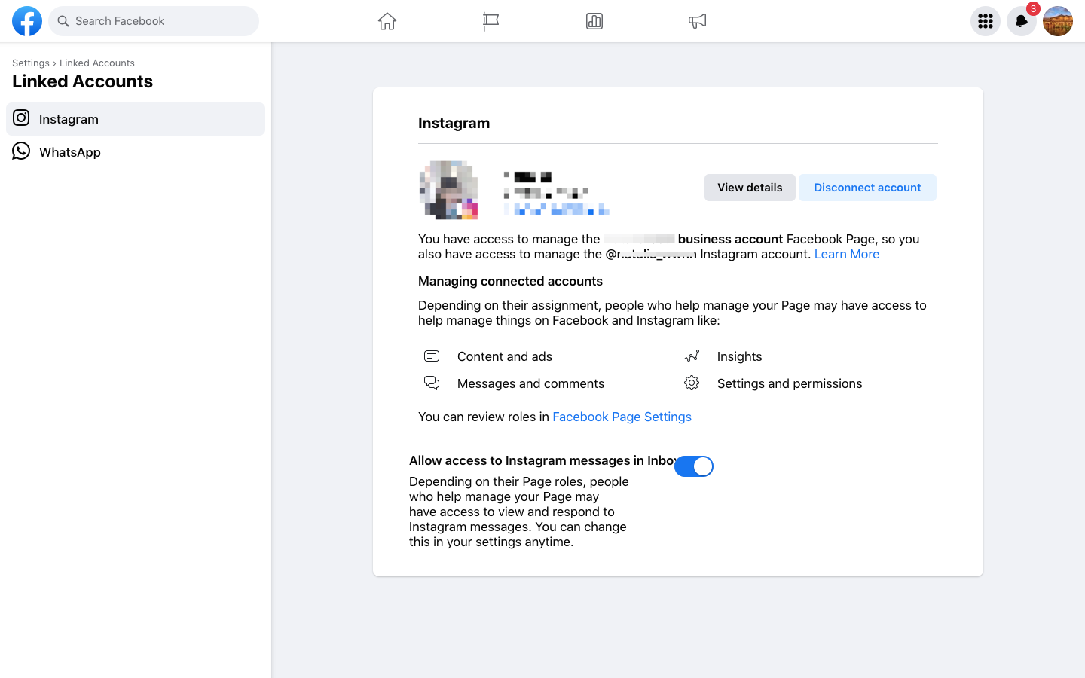Click the 'Insights' text in the managing list

[739, 356]
